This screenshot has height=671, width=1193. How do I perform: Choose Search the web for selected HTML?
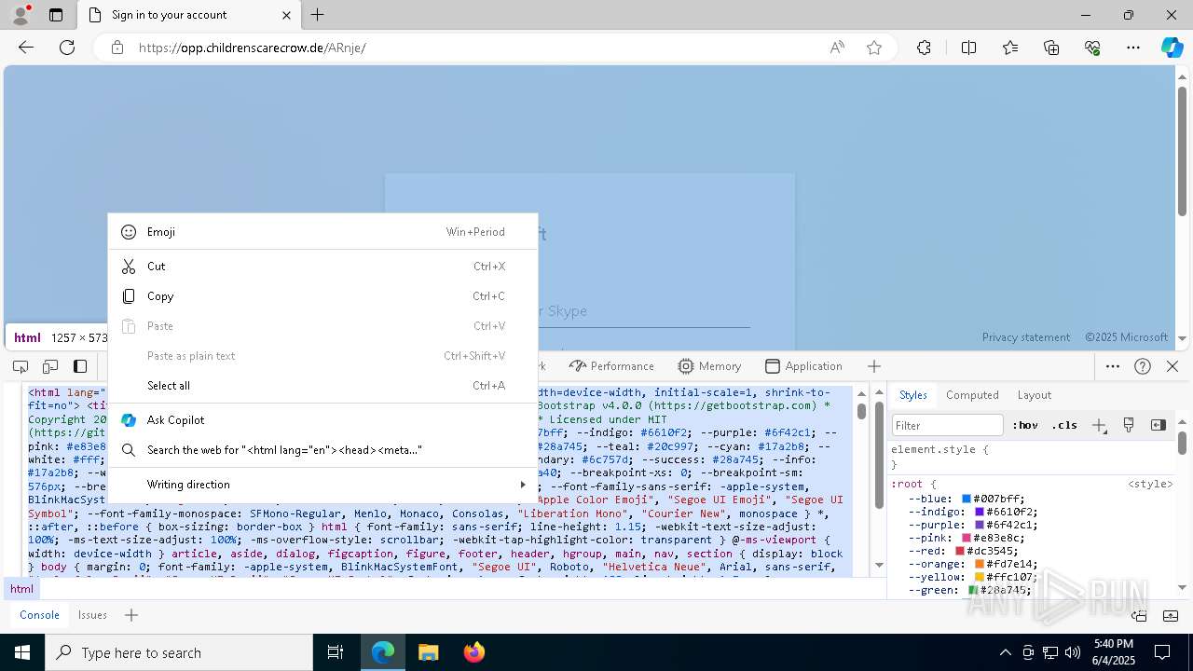[322, 450]
